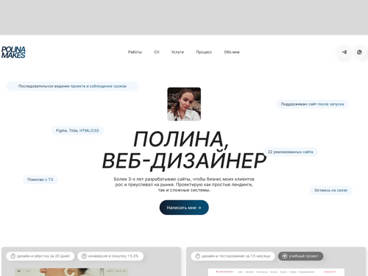368x276 pixels.
Task: Click the «Figma, Tilda, HTML/CSS» tag
Action: click(77, 130)
